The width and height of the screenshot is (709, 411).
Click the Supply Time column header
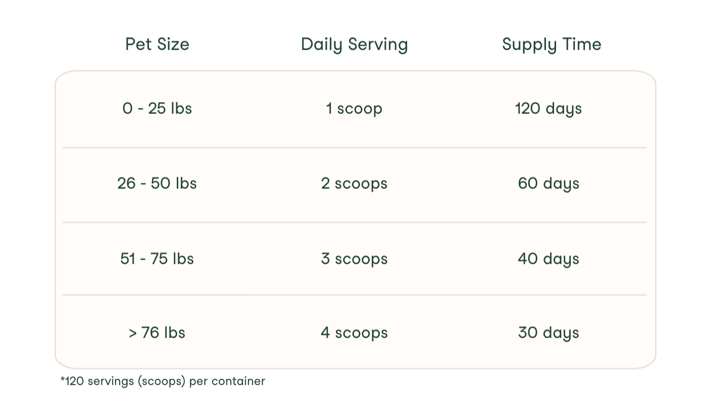(552, 45)
